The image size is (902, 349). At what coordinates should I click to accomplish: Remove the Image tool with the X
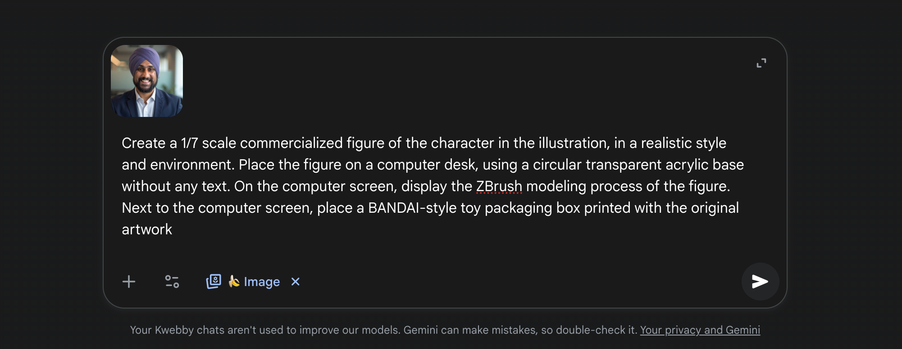click(296, 282)
